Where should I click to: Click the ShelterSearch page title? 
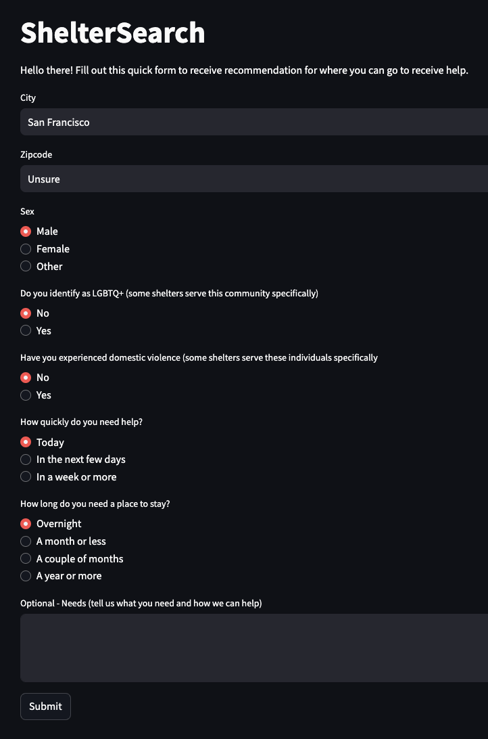tap(113, 32)
